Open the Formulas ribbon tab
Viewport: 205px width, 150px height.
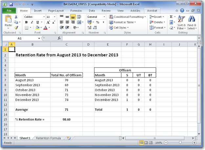(x=76, y=11)
